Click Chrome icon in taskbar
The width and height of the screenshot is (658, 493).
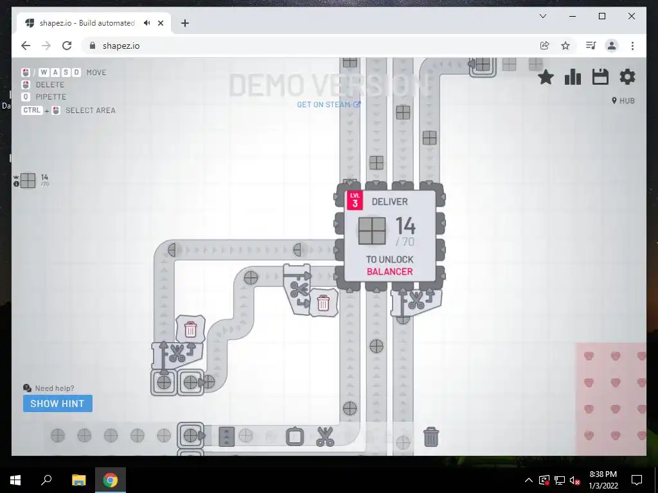click(111, 480)
